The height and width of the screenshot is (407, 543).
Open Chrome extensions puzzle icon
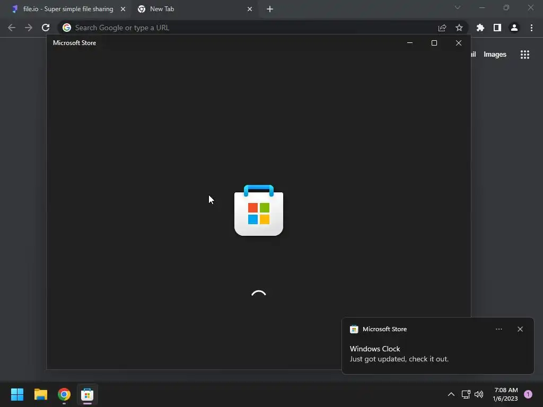tap(480, 28)
